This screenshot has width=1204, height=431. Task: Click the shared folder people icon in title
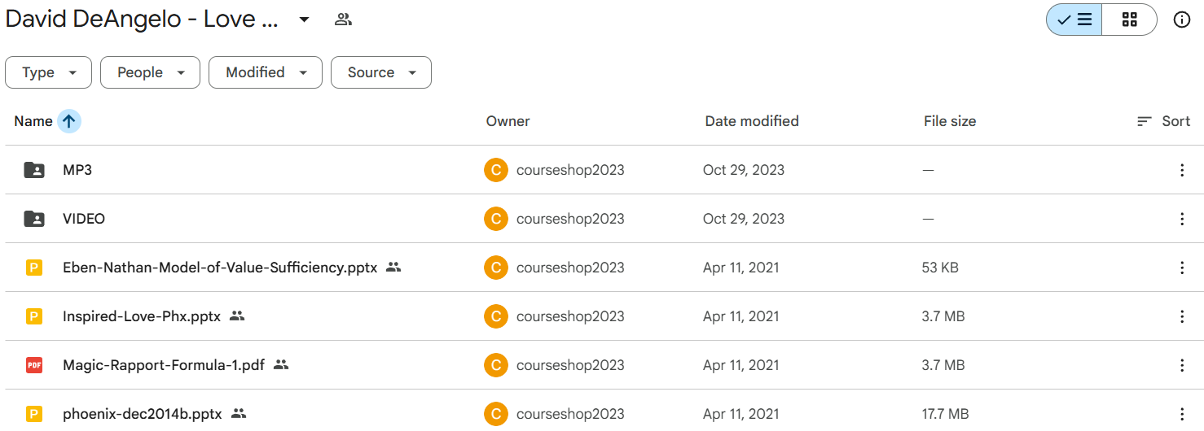(x=343, y=20)
